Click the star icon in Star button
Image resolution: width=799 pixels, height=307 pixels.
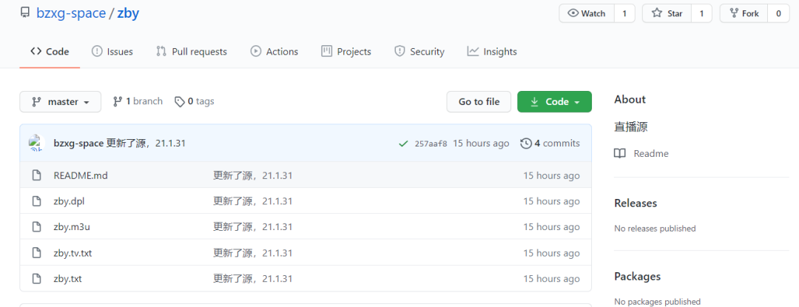coord(657,14)
